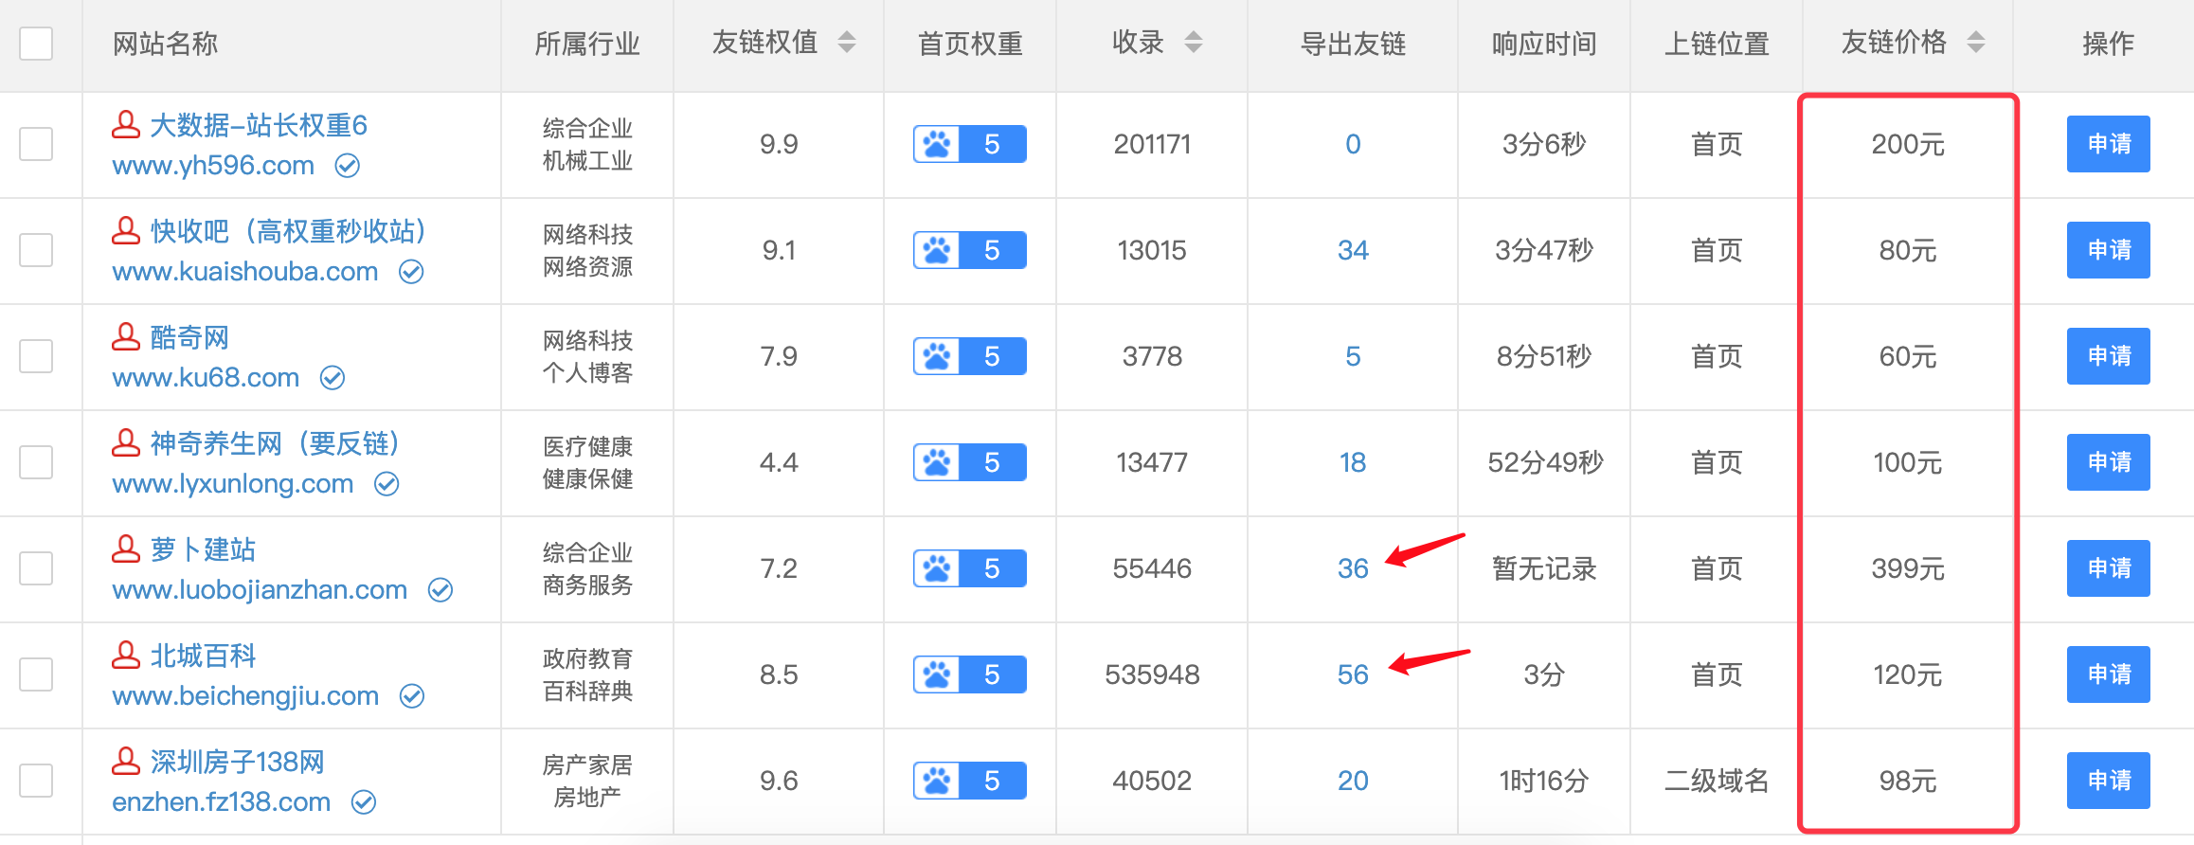Open link www.luobojianzhan.com
The width and height of the screenshot is (2194, 845).
click(x=260, y=590)
